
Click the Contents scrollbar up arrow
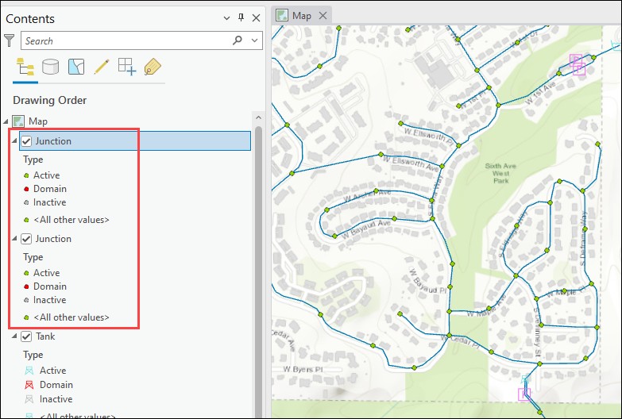point(258,117)
